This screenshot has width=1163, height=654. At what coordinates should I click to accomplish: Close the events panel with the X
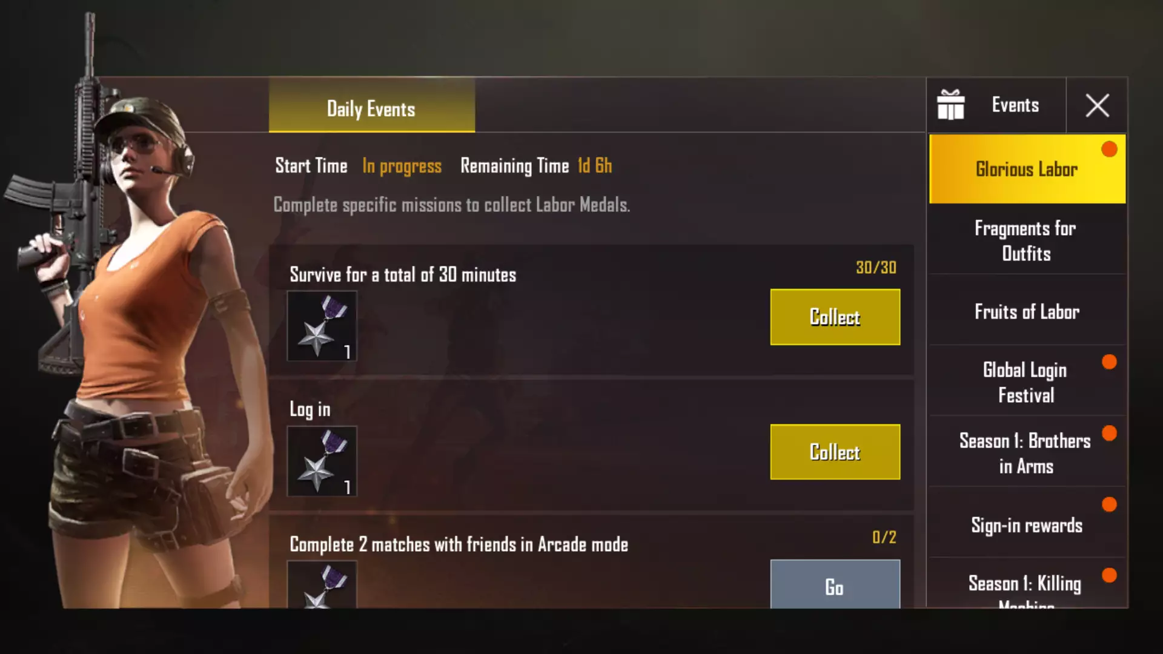point(1097,105)
